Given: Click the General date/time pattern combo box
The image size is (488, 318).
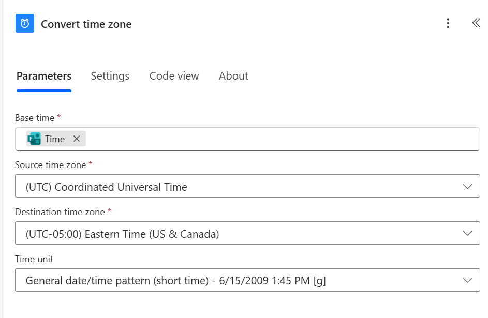Looking at the screenshot, I should pos(207,280).
